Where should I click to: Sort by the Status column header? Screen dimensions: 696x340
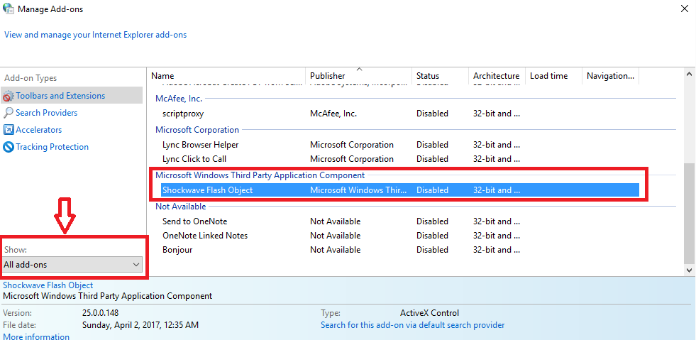click(441, 76)
